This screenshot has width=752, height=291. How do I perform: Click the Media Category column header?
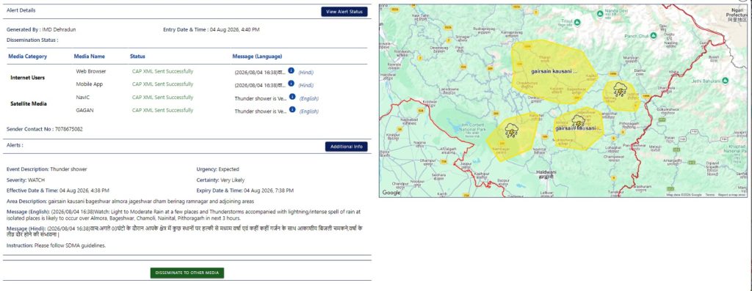(x=28, y=56)
